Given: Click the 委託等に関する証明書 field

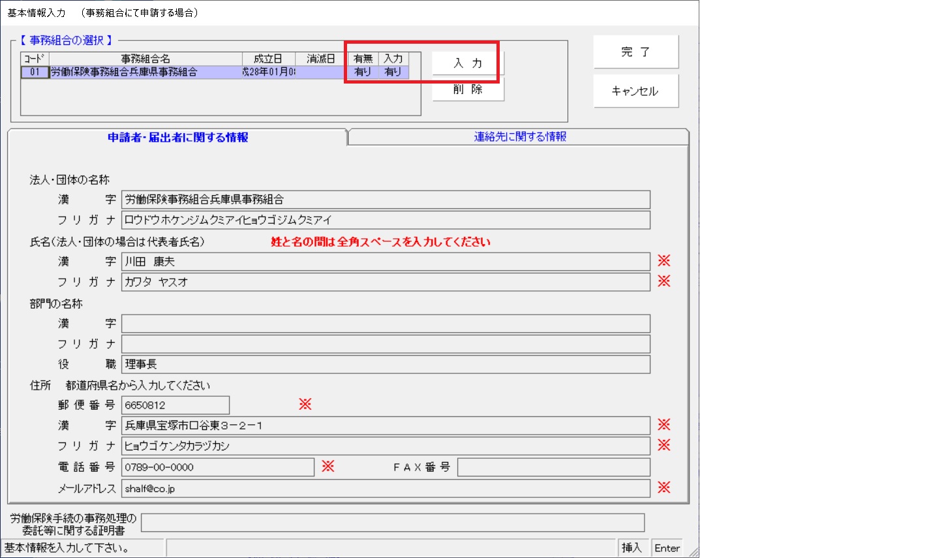Looking at the screenshot, I should [392, 523].
